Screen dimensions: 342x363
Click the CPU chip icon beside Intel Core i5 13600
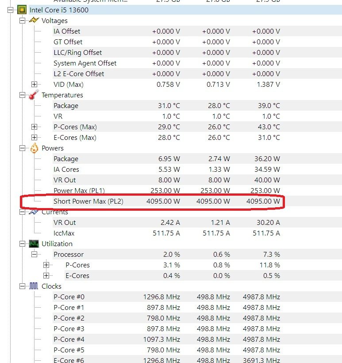click(22, 10)
